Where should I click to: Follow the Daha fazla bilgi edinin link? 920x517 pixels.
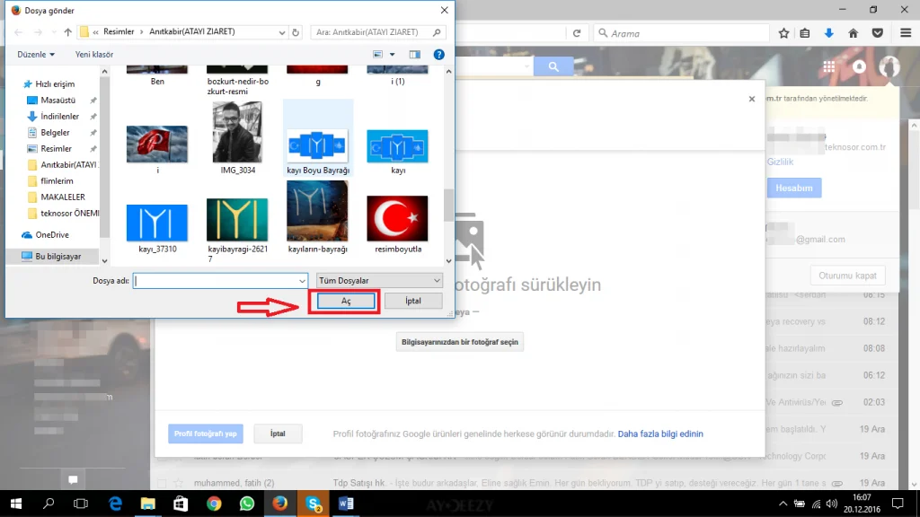click(x=660, y=434)
